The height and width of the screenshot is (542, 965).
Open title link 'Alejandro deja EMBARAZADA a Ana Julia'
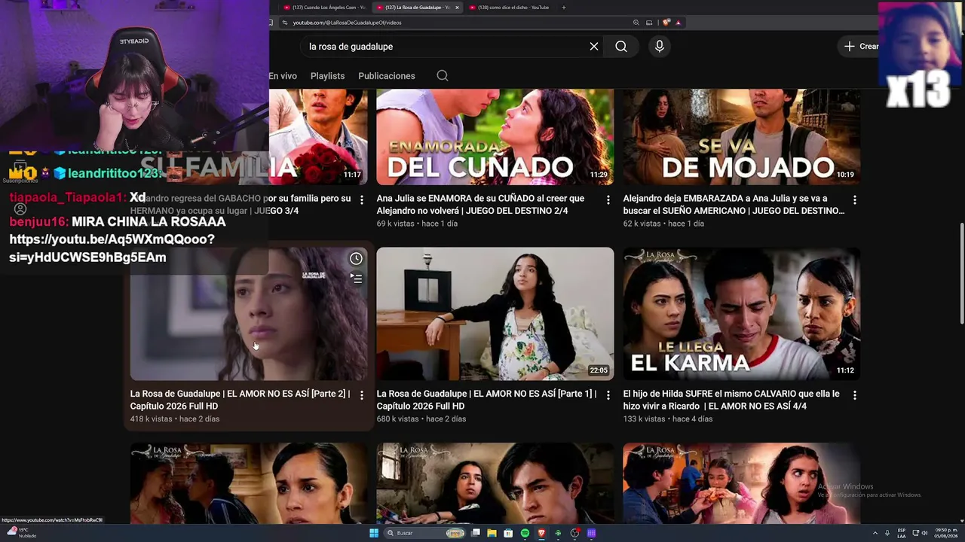(734, 205)
